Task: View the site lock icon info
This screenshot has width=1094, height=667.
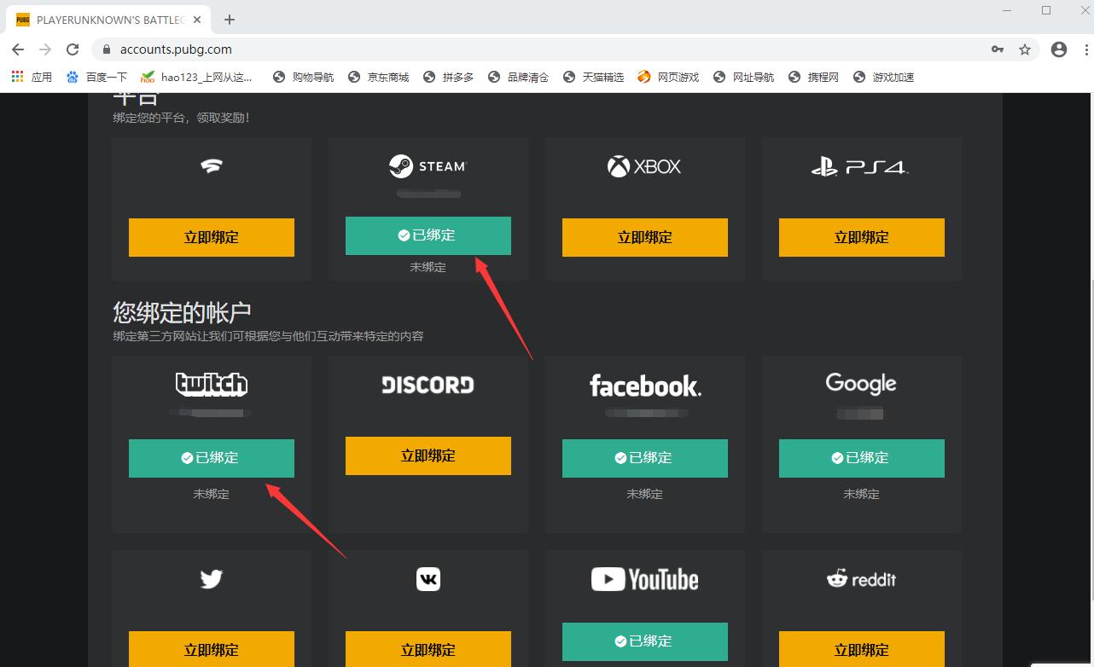Action: (107, 49)
